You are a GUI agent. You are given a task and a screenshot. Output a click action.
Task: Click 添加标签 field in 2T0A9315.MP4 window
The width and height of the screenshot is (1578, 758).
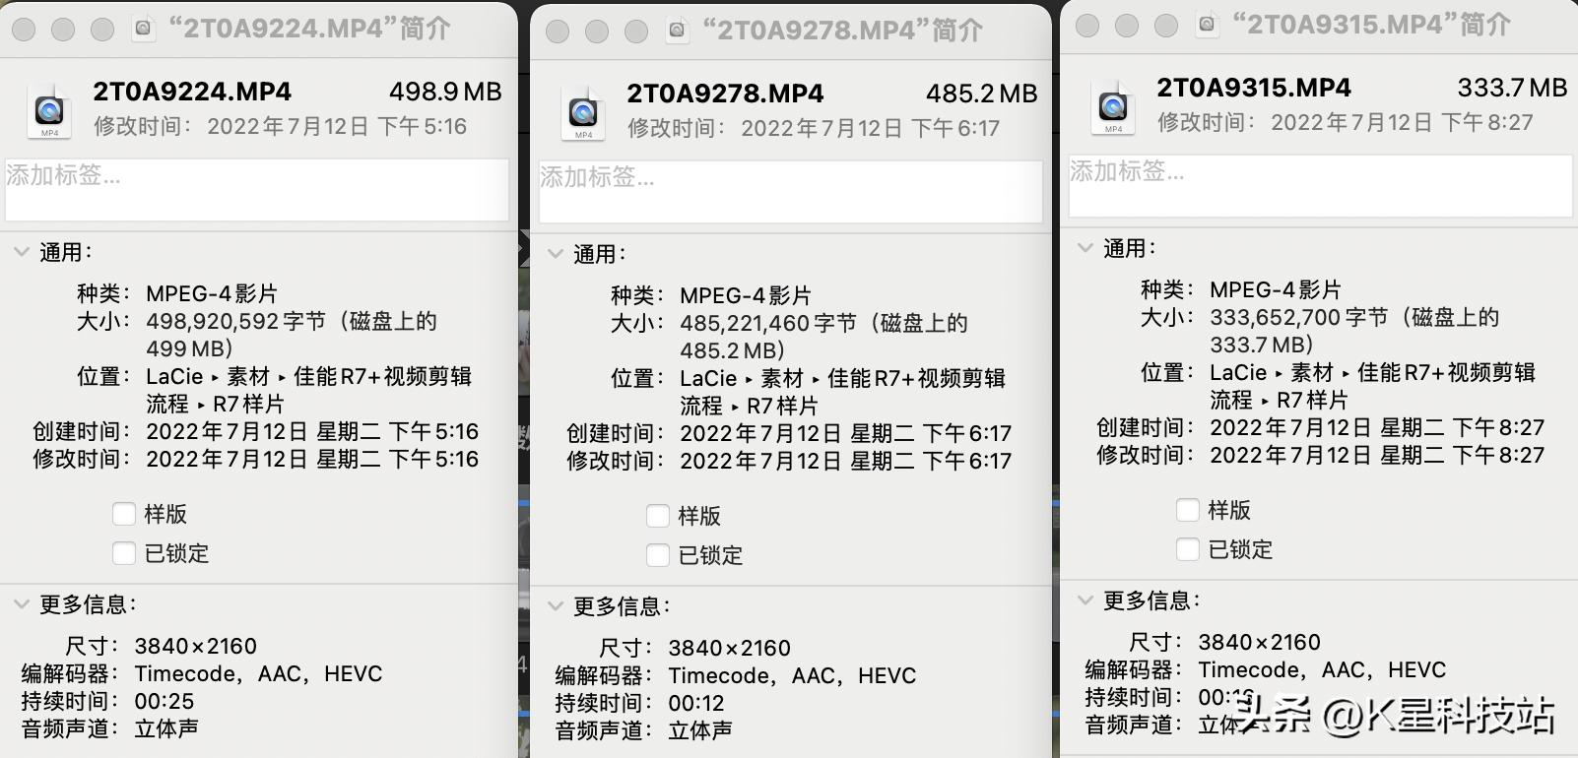(x=1321, y=186)
